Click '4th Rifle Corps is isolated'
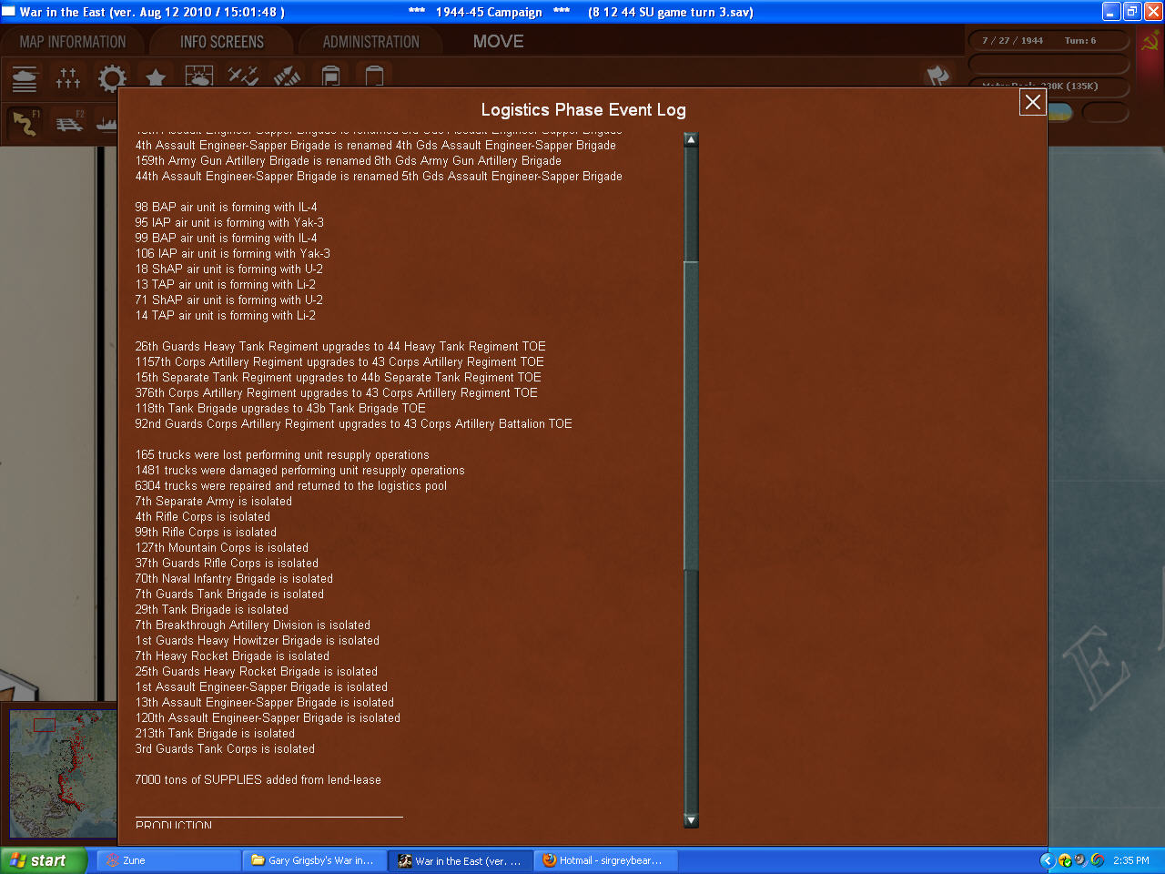 pos(203,517)
